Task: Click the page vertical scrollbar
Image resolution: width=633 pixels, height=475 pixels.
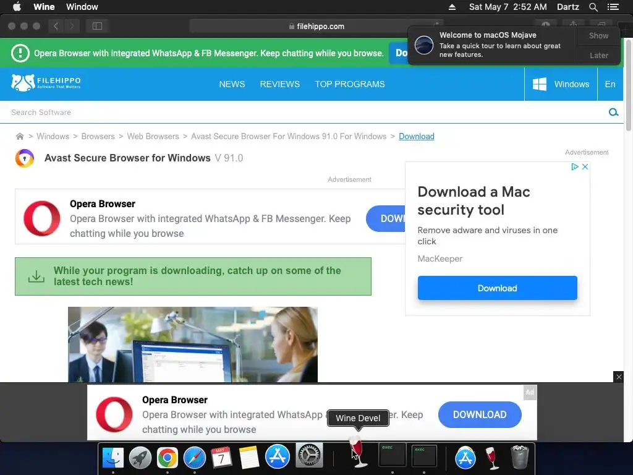Action: tap(629, 85)
